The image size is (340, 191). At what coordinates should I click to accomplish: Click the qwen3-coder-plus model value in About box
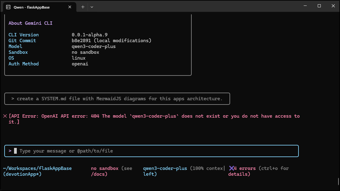94,46
